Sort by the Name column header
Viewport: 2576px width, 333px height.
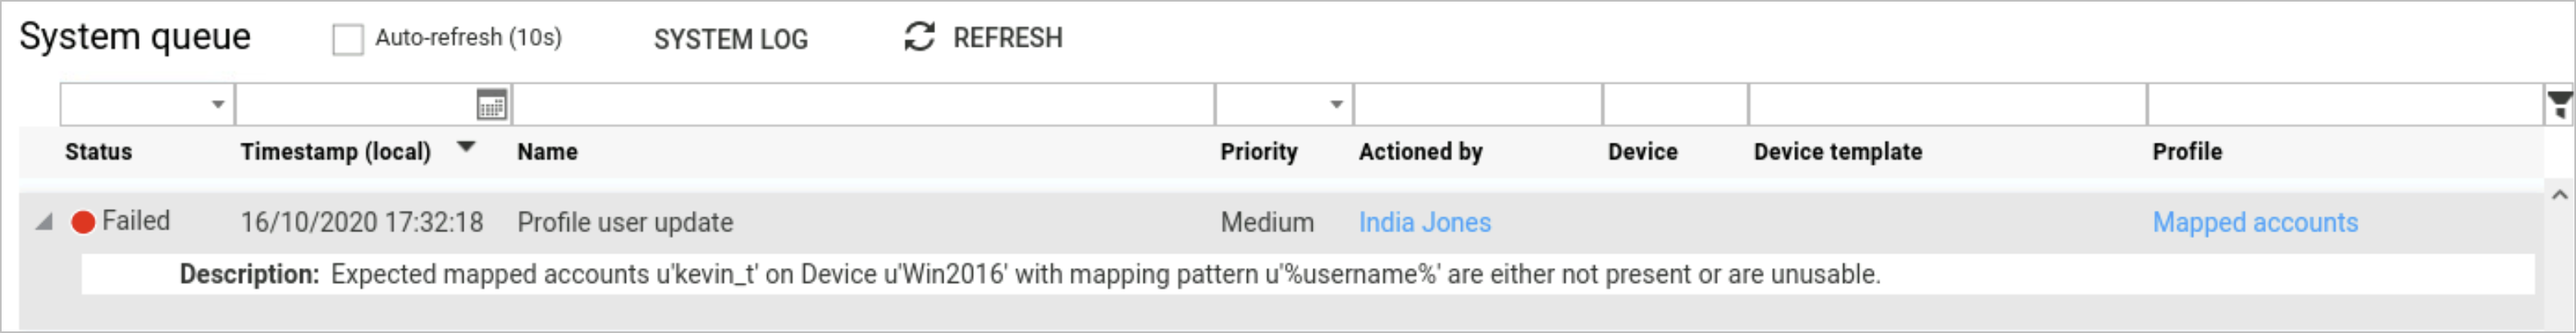point(547,152)
